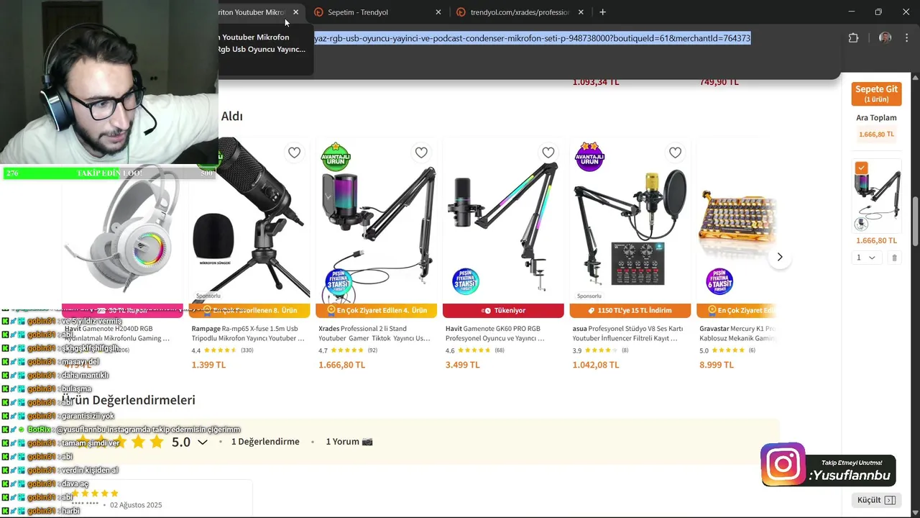Focus the selected browser address bar URL
Image resolution: width=920 pixels, height=518 pixels.
pyautogui.click(x=532, y=38)
